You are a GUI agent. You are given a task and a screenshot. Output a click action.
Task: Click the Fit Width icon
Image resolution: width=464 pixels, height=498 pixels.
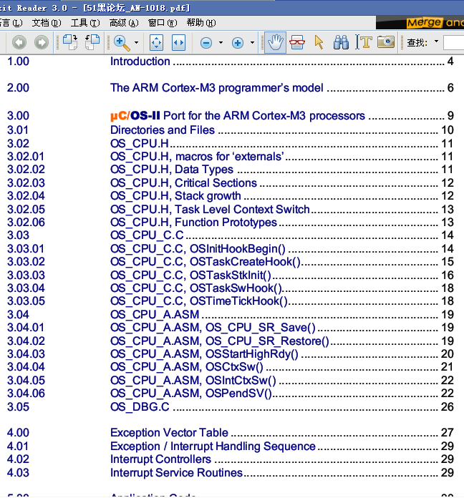point(178,42)
